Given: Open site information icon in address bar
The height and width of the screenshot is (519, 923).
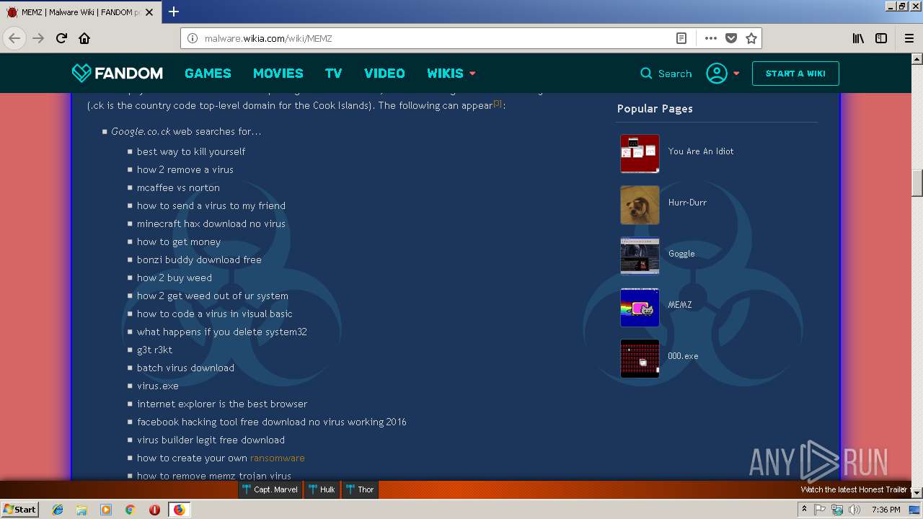Looking at the screenshot, I should pyautogui.click(x=192, y=38).
